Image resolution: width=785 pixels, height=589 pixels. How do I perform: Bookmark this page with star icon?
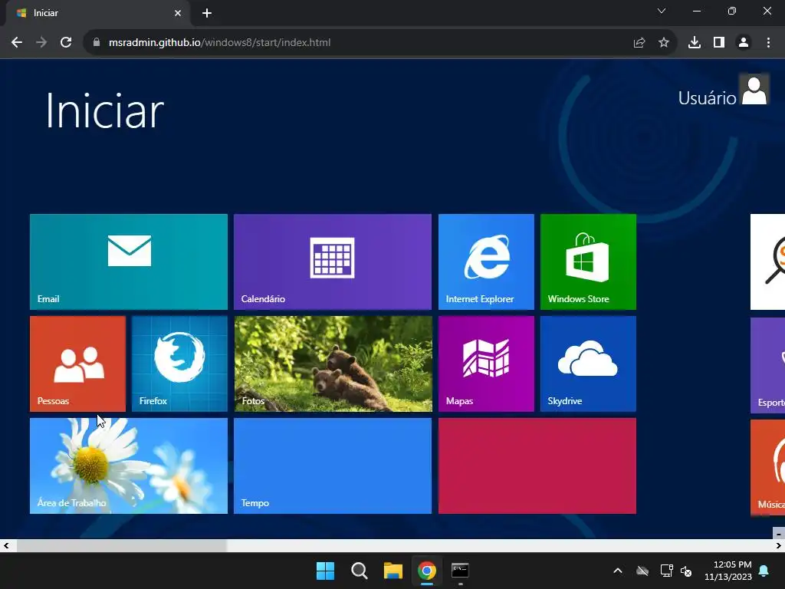click(664, 43)
